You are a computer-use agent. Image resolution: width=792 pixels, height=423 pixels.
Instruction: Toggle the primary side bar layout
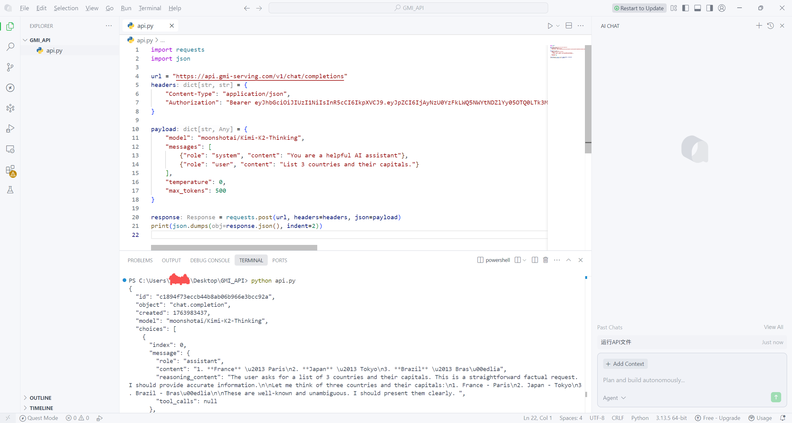tap(686, 8)
